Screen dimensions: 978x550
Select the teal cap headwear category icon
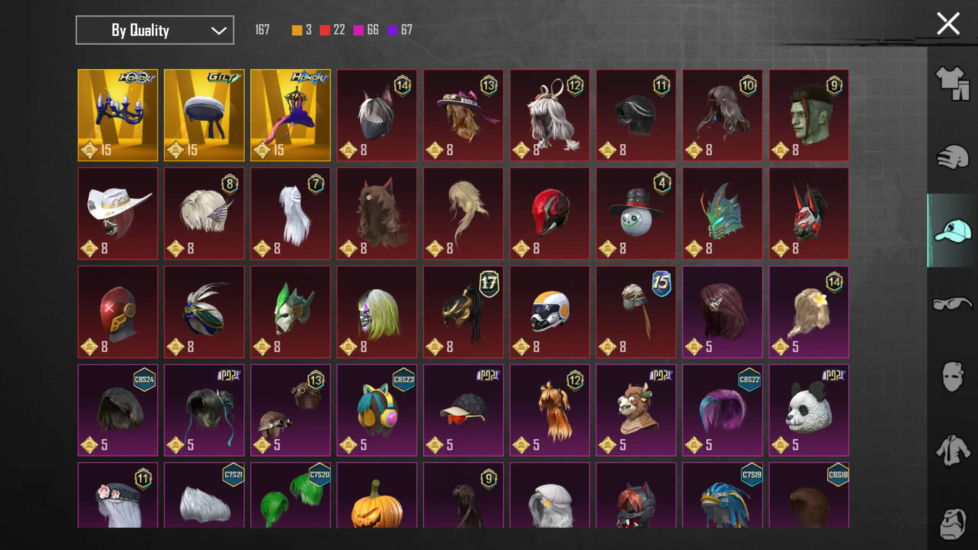click(952, 230)
